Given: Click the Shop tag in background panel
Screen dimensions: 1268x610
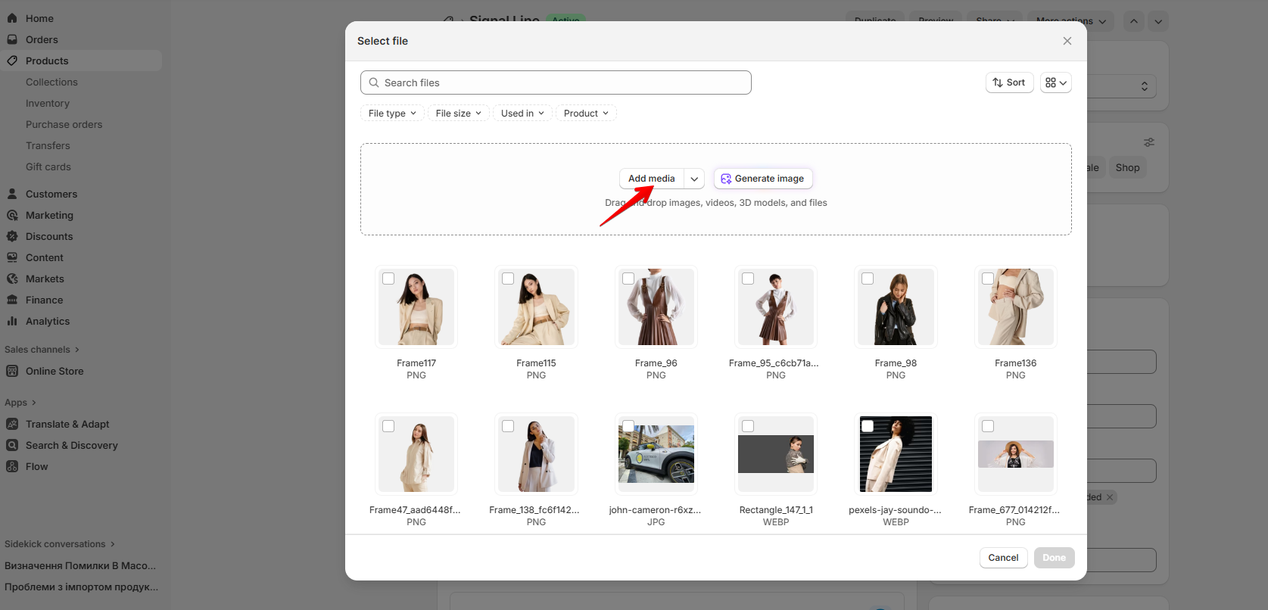Looking at the screenshot, I should 1127,168.
